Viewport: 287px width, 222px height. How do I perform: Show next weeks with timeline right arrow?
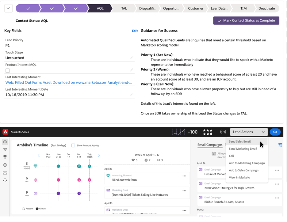tap(99, 156)
